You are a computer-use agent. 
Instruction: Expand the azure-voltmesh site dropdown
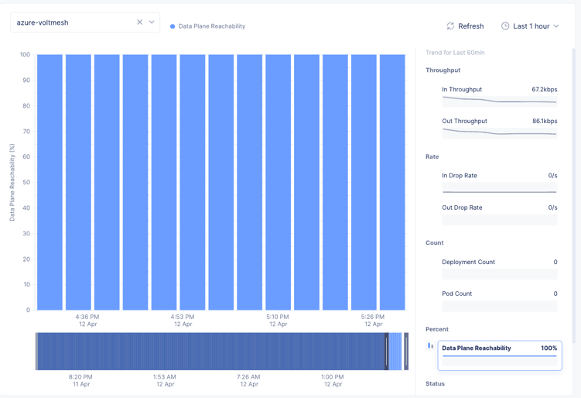[152, 22]
